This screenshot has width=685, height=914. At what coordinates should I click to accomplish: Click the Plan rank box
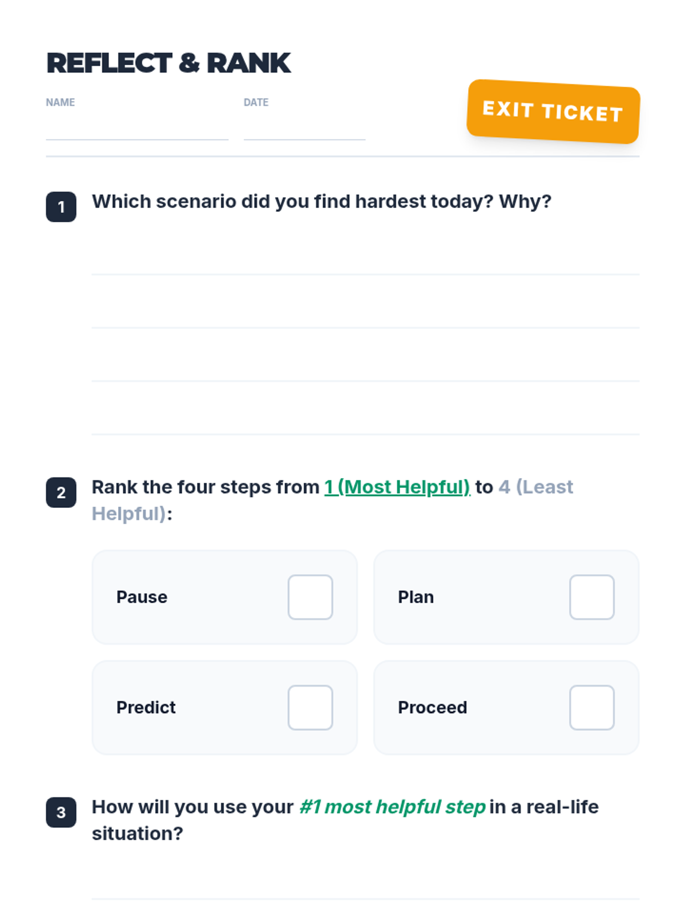click(591, 597)
